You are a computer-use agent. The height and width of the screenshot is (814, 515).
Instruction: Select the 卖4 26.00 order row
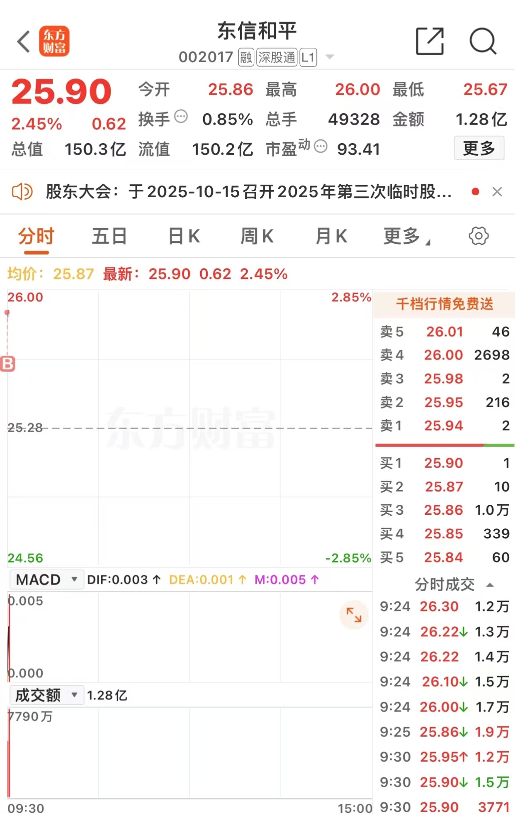pyautogui.click(x=445, y=355)
